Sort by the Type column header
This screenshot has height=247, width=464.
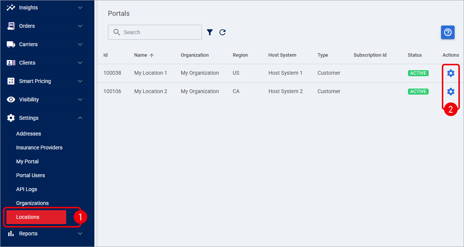[x=323, y=55]
